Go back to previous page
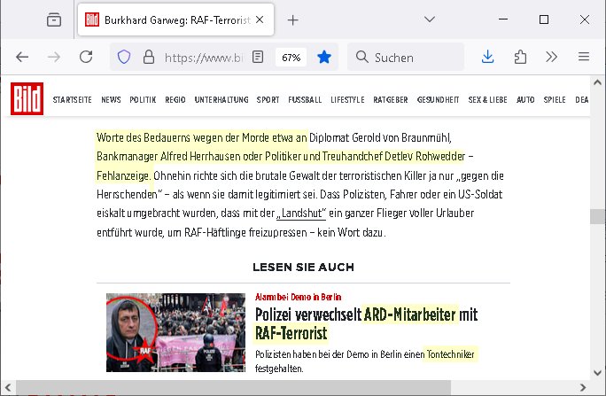Viewport: 606px width, 396px height. click(22, 58)
